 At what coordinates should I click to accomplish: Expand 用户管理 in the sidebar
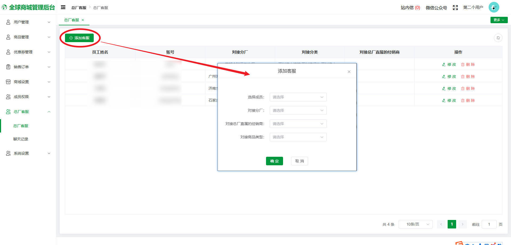[x=28, y=22]
